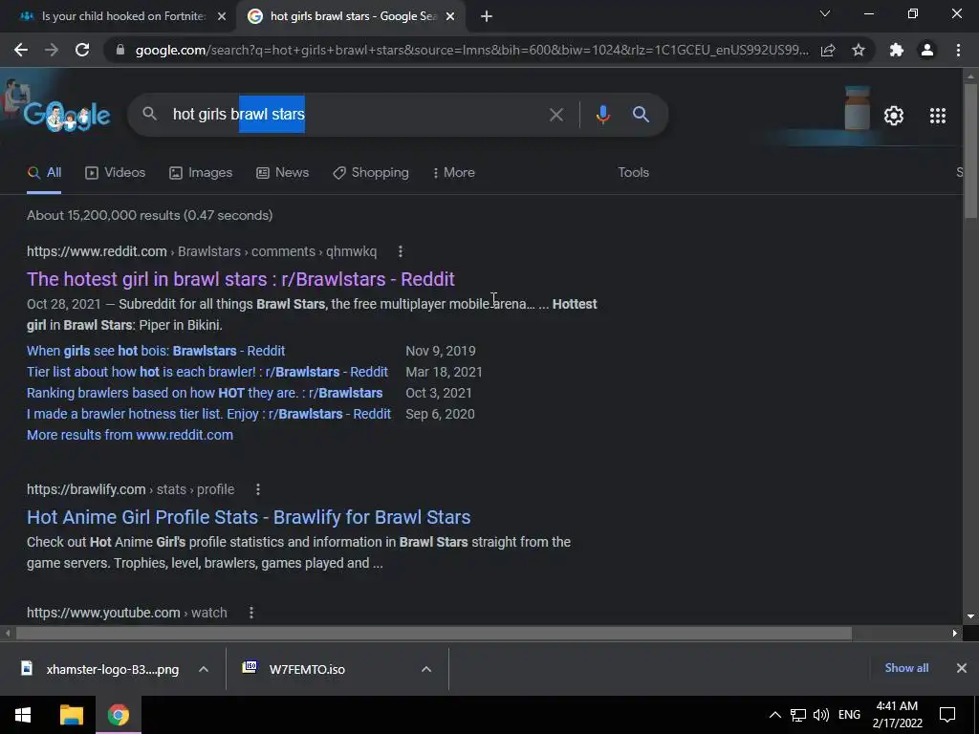The image size is (979, 734).
Task: Click the horizontal page scrollbar thumb
Action: tap(433, 634)
